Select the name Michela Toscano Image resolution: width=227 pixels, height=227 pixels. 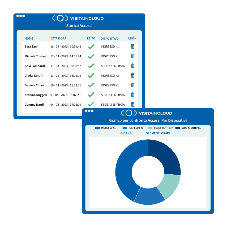click(36, 56)
